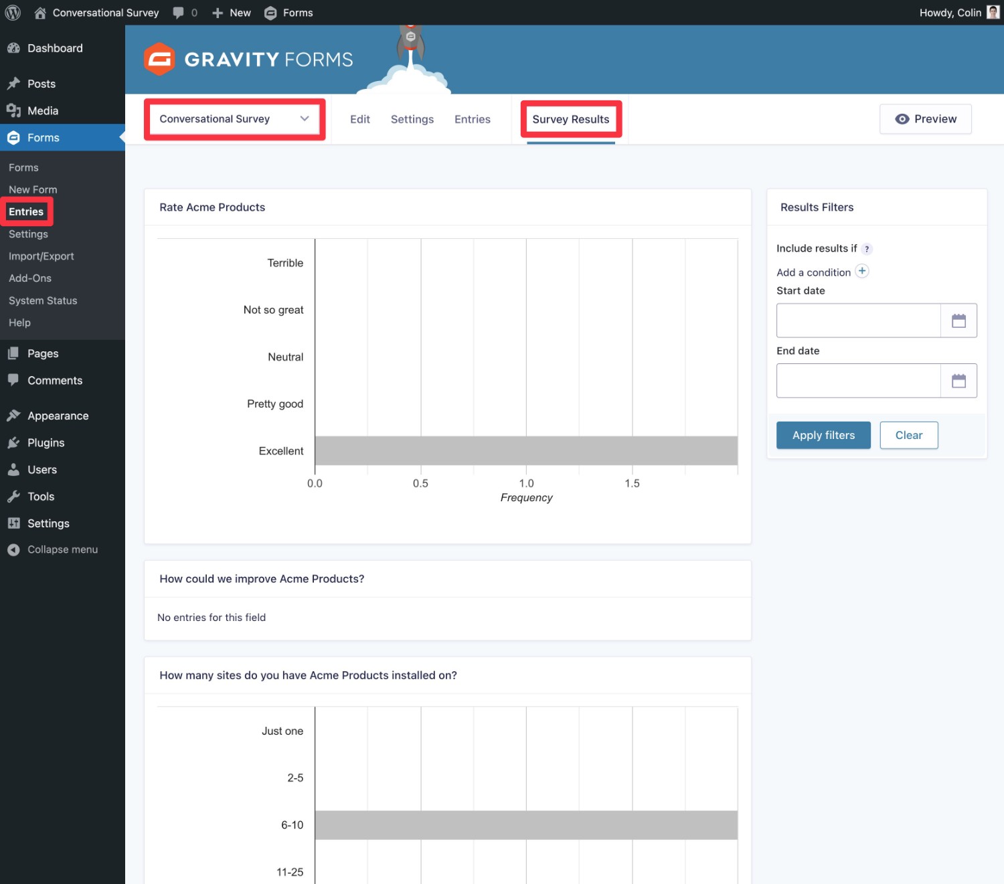Screen dimensions: 1004x884
Task: Click the Collapse menu arrow icon
Action: click(x=13, y=549)
